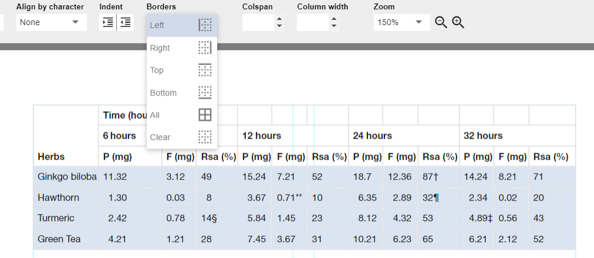
Task: Click the Colspan input field
Action: (258, 22)
